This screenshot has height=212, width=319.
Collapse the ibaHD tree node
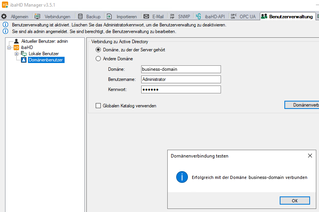point(9,47)
